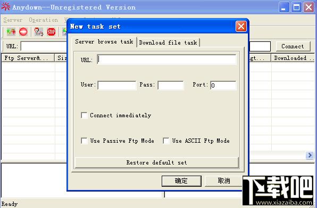317x208 pixels.
Task: Click Restore default set button
Action: (157, 162)
